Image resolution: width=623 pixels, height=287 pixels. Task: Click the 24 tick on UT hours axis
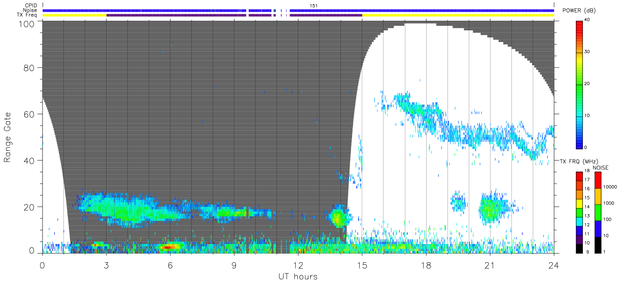pyautogui.click(x=554, y=265)
